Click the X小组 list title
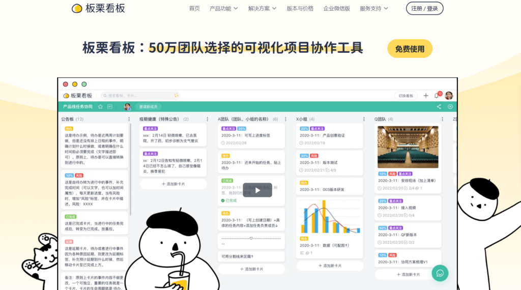 pos(302,119)
